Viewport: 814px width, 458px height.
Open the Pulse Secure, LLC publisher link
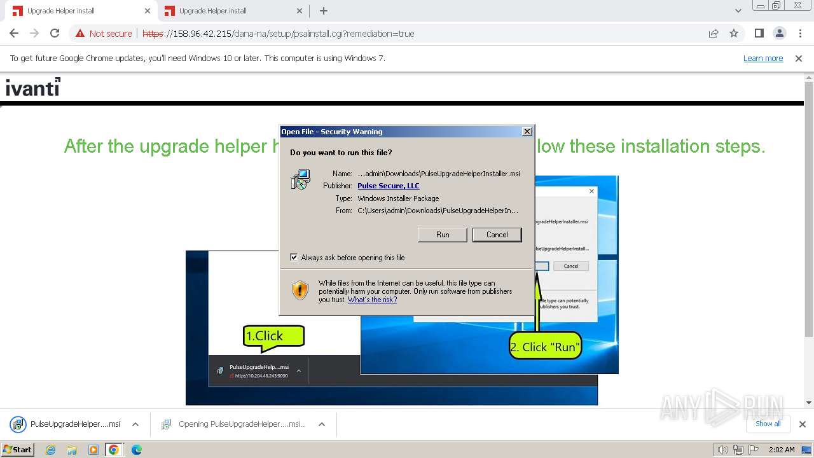[x=388, y=186]
